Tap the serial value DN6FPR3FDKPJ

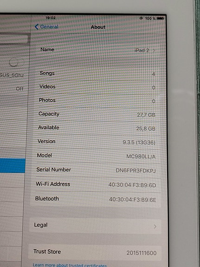click(x=135, y=170)
